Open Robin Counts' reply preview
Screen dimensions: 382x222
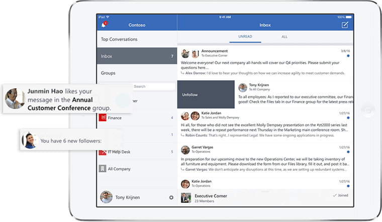tap(257, 135)
